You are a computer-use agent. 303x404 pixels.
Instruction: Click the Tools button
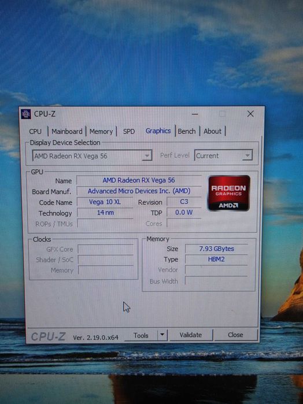(x=141, y=335)
